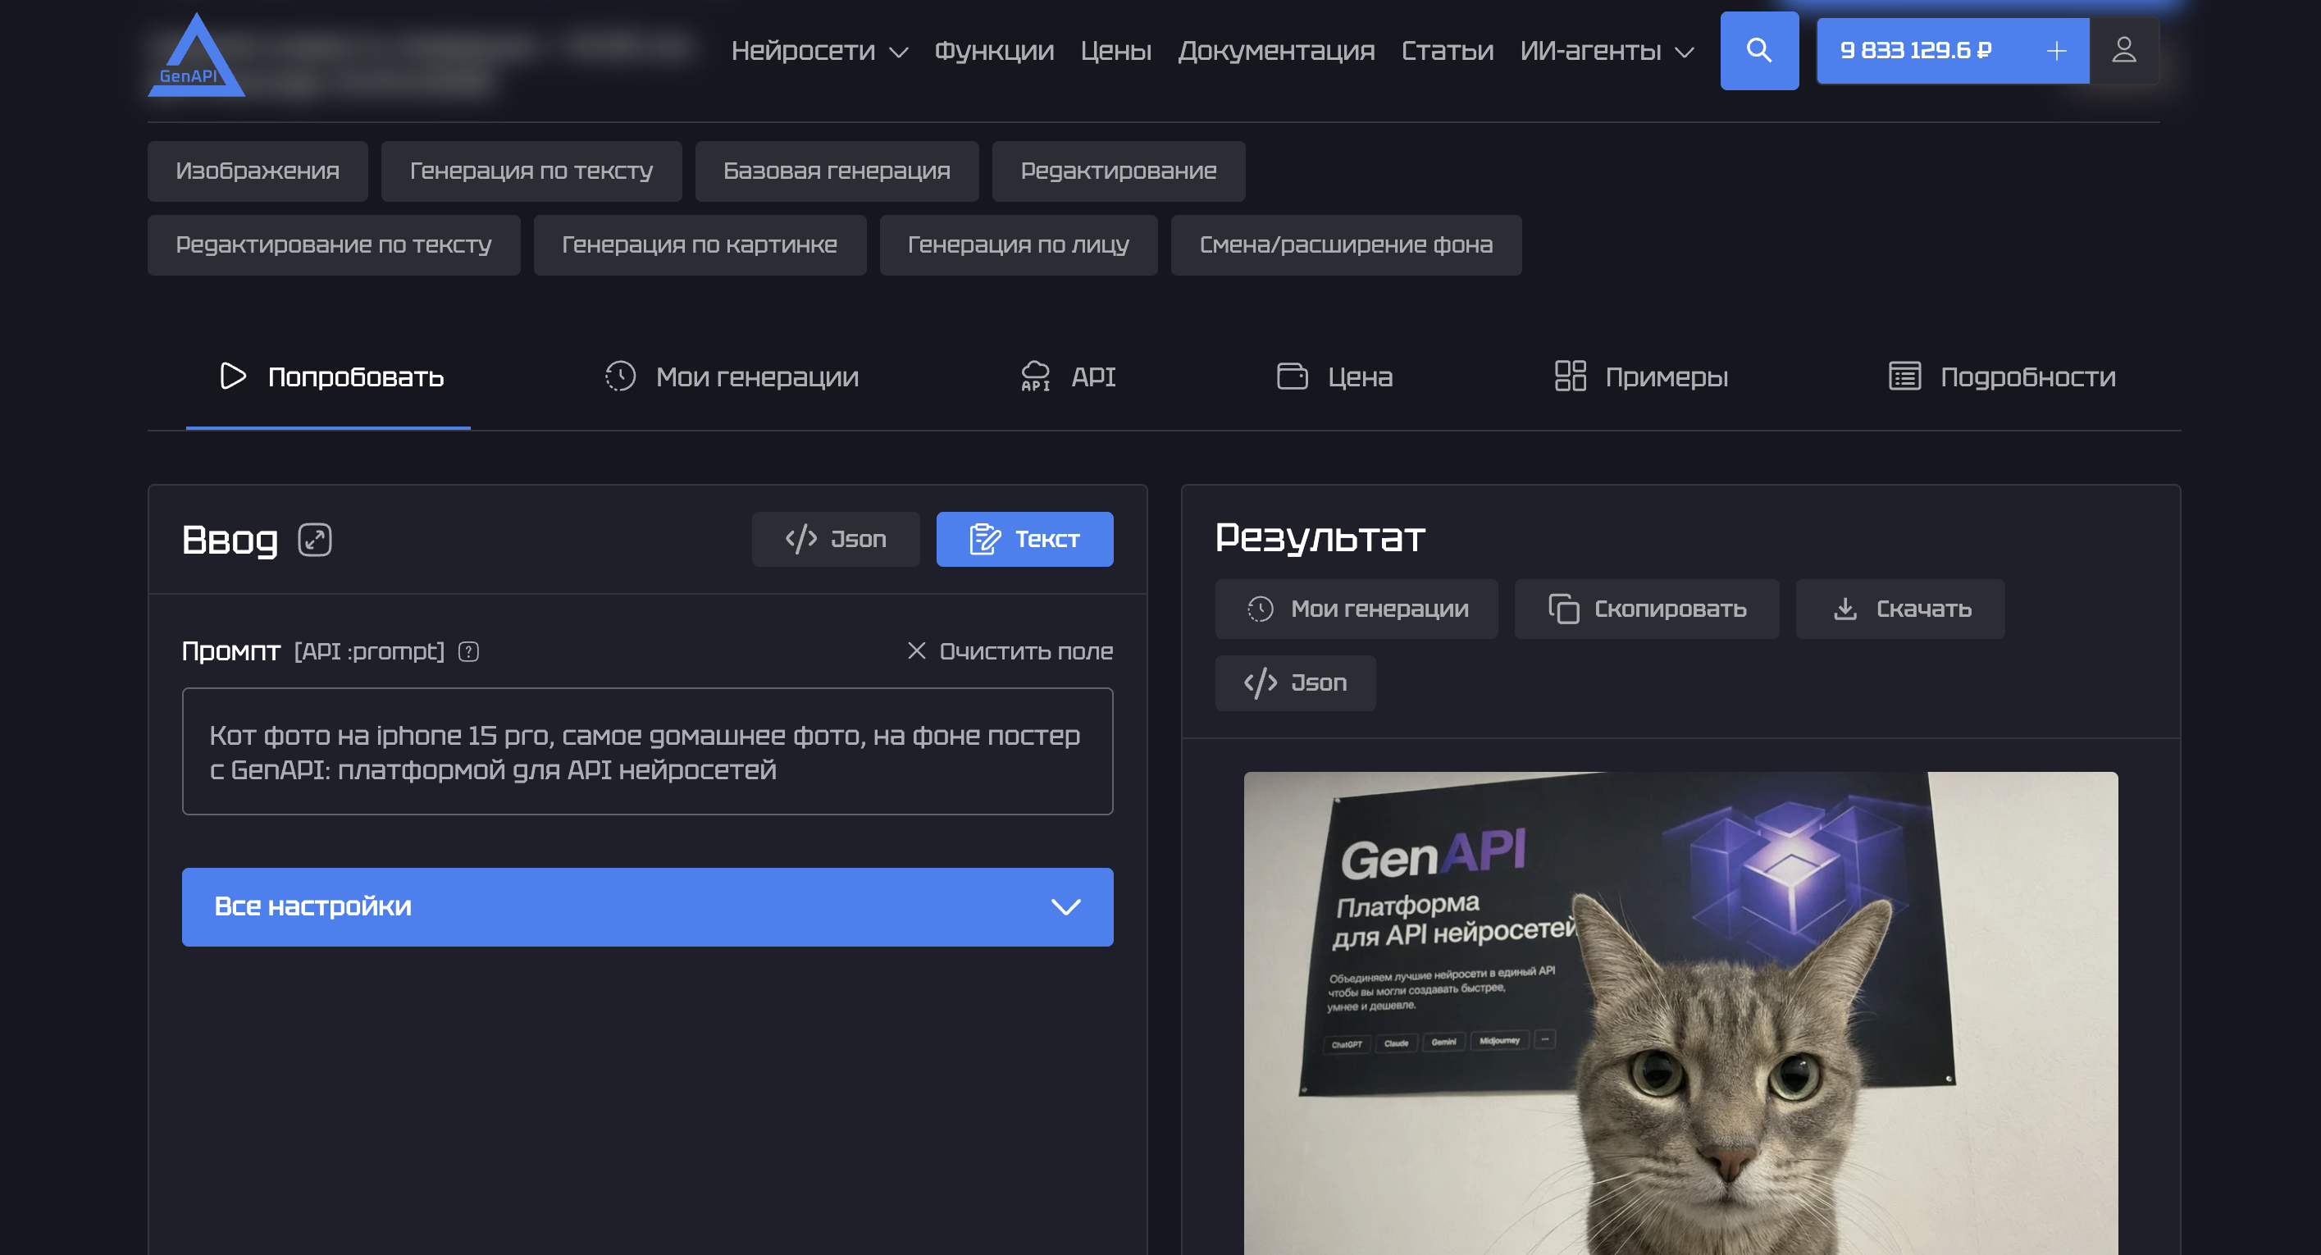
Task: Click the download icon beside Скачать
Action: coord(1844,609)
